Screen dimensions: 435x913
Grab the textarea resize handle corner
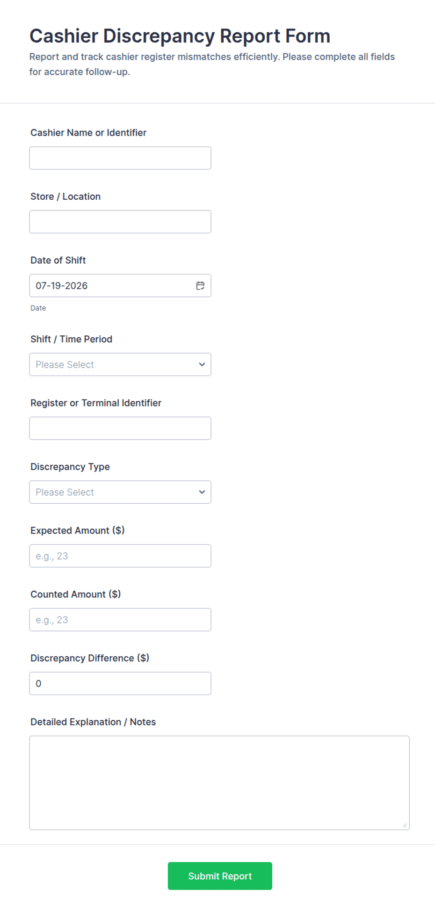coord(405,825)
